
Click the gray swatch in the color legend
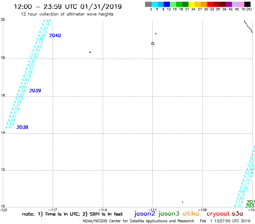tap(149, 4)
